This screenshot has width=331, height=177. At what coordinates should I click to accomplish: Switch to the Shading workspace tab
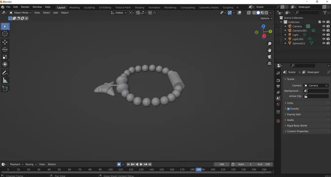[139, 7]
